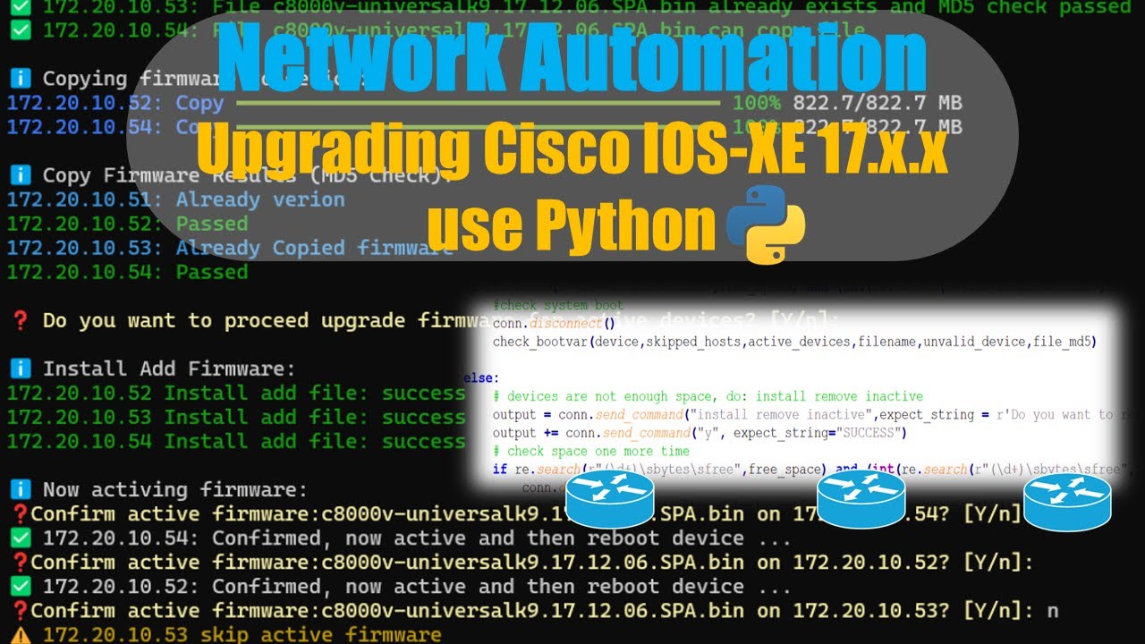Click the 'Install Add Firmware:' heading
This screenshot has width=1145, height=644.
tap(169, 369)
